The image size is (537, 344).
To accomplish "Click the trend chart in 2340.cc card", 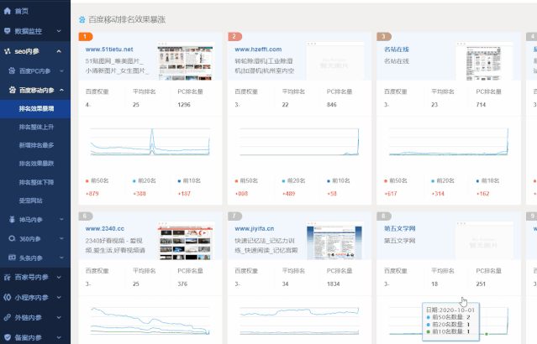I will point(150,321).
